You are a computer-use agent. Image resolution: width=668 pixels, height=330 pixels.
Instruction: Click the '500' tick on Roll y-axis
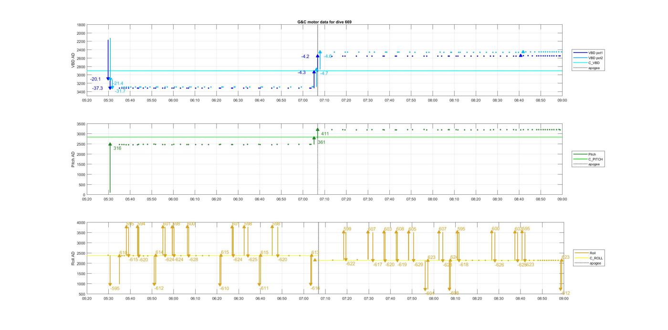click(82, 294)
